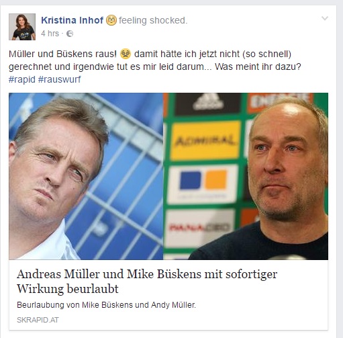343x338 pixels.
Task: Click the emoji after 'Büskens raus!'
Action: click(x=126, y=54)
